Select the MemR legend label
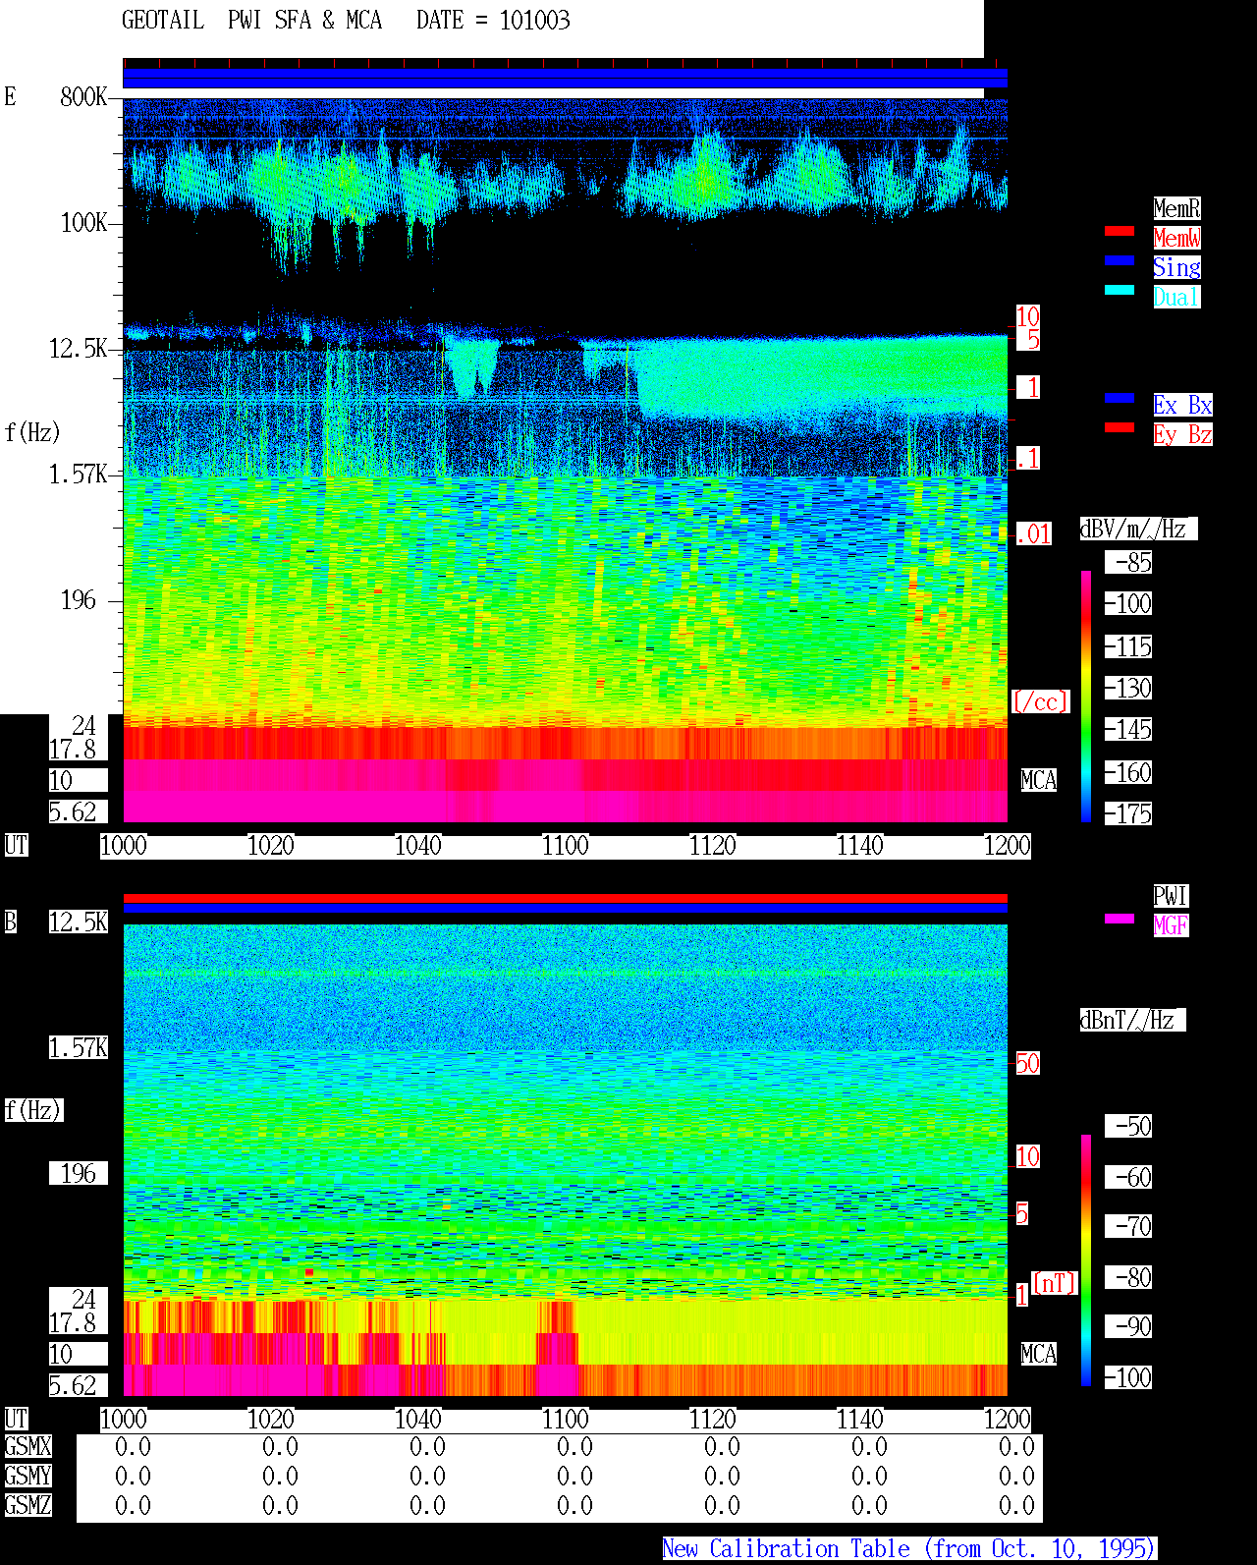This screenshot has height=1565, width=1257. pyautogui.click(x=1176, y=208)
